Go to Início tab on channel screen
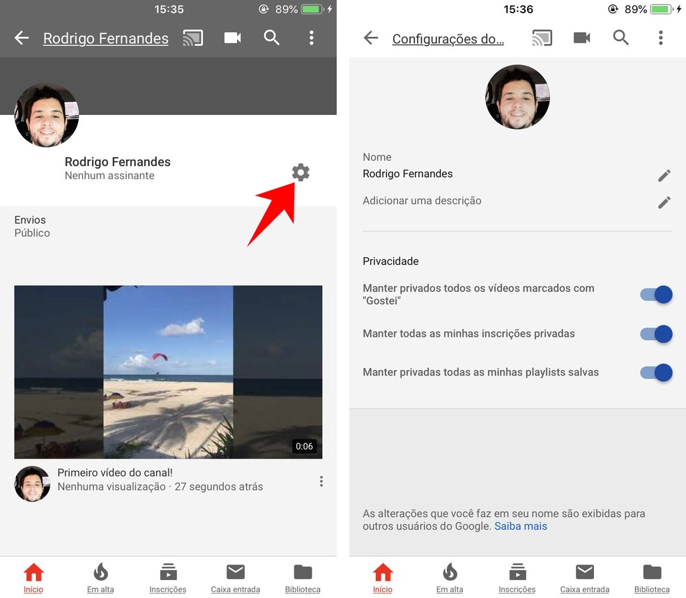Viewport: 686px width, 598px height. click(33, 578)
